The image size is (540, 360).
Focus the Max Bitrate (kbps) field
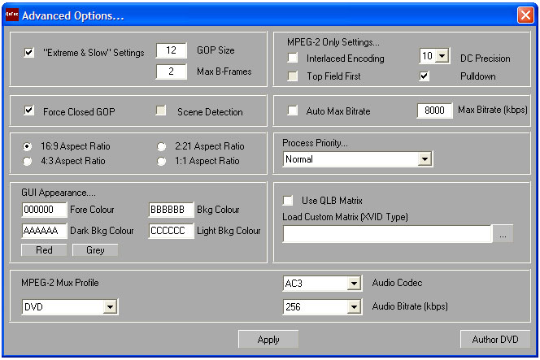[x=434, y=111]
